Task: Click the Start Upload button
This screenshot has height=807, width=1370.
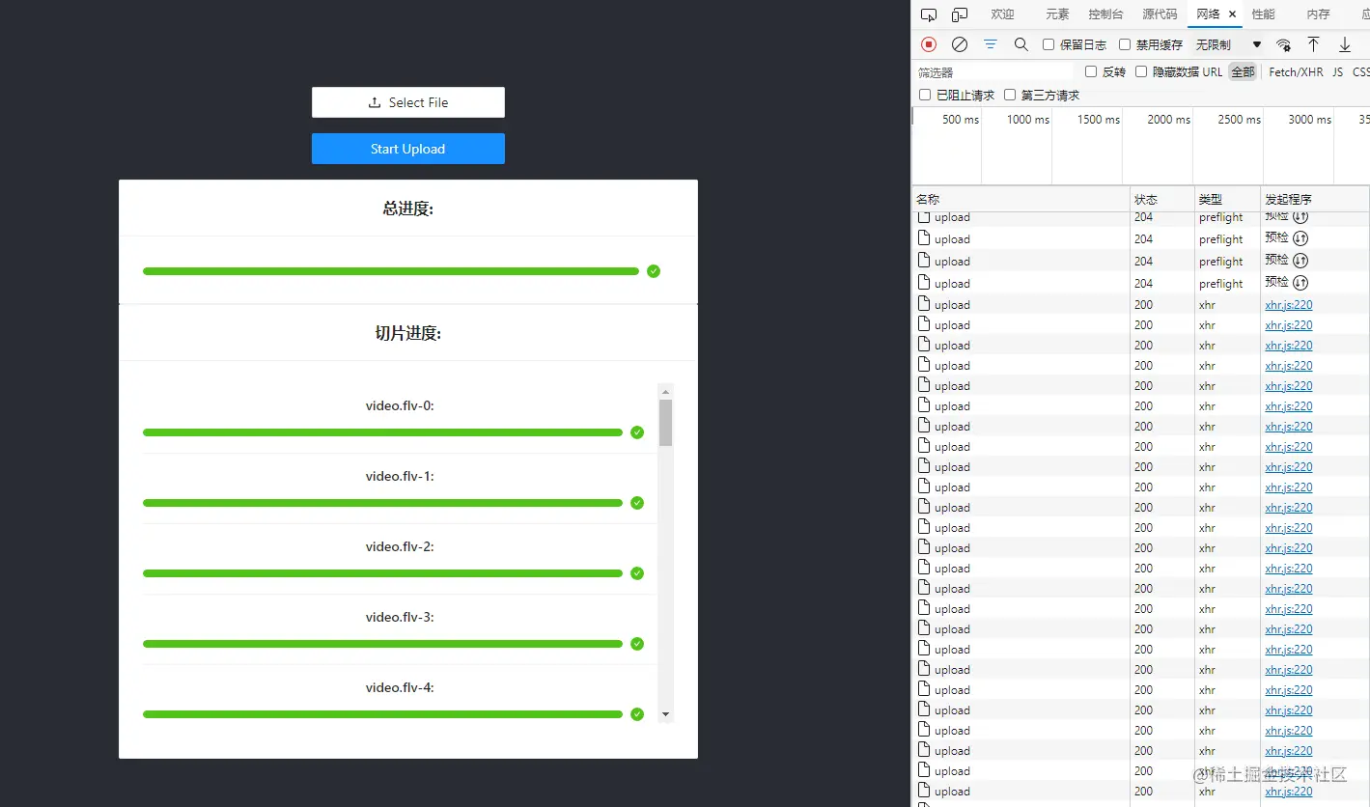Action: [x=408, y=149]
